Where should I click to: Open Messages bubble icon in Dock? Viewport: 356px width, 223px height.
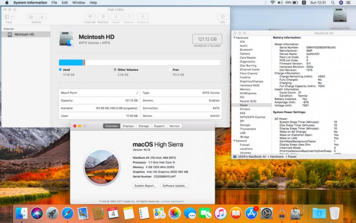[190, 213]
